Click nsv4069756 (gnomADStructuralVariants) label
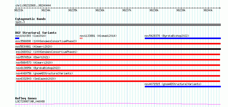 point(44,73)
